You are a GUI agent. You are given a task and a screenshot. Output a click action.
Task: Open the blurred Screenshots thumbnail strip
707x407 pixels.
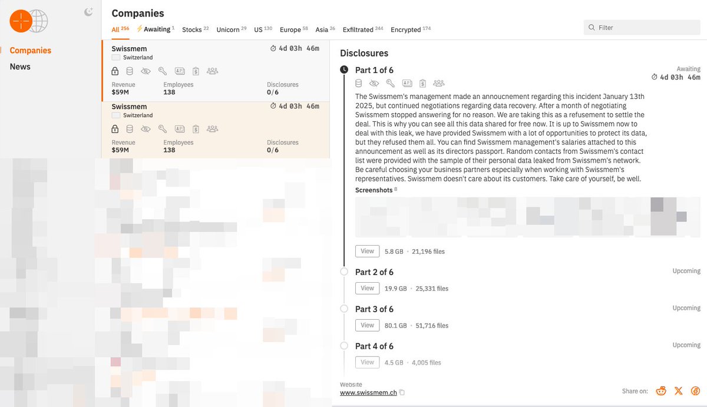click(x=527, y=217)
